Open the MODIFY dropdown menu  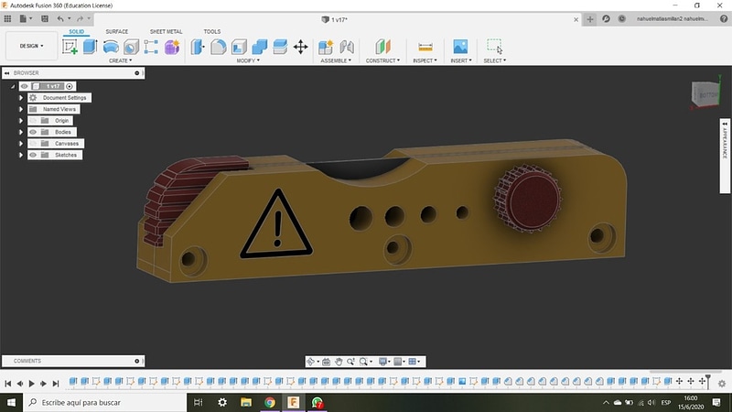(248, 60)
